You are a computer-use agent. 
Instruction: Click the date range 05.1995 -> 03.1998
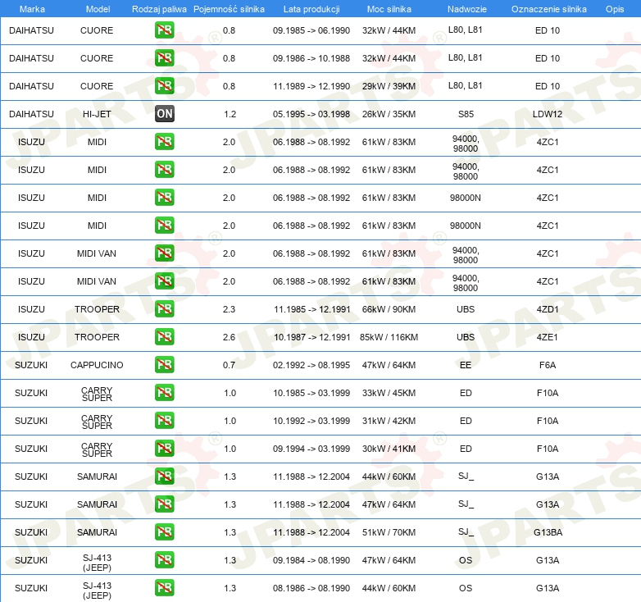click(311, 114)
